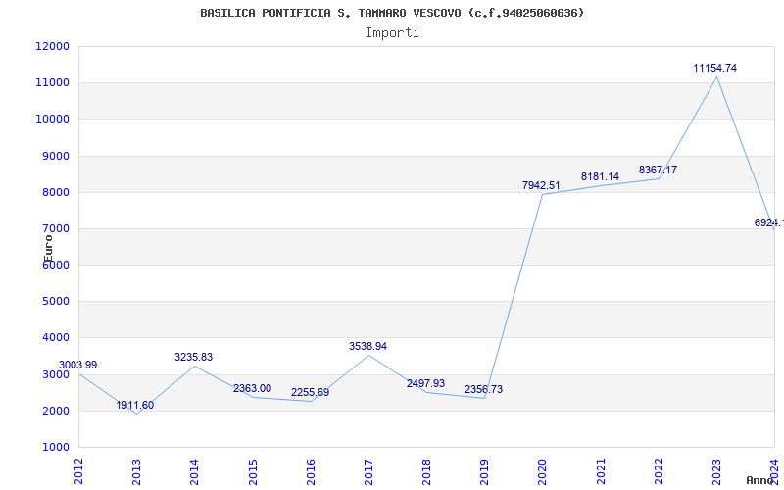Image resolution: width=784 pixels, height=490 pixels.
Task: Select the data label 1911.60
Action: pyautogui.click(x=135, y=405)
